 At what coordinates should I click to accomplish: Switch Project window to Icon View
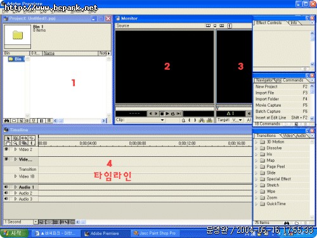tap(34, 121)
